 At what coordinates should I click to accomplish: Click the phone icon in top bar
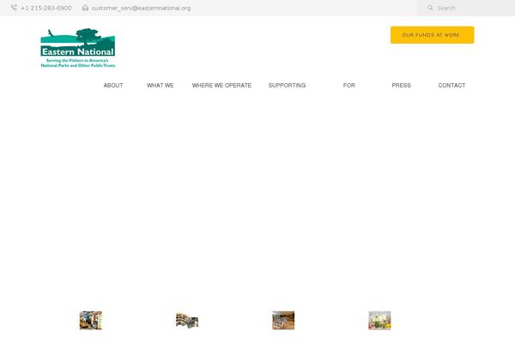[x=14, y=8]
